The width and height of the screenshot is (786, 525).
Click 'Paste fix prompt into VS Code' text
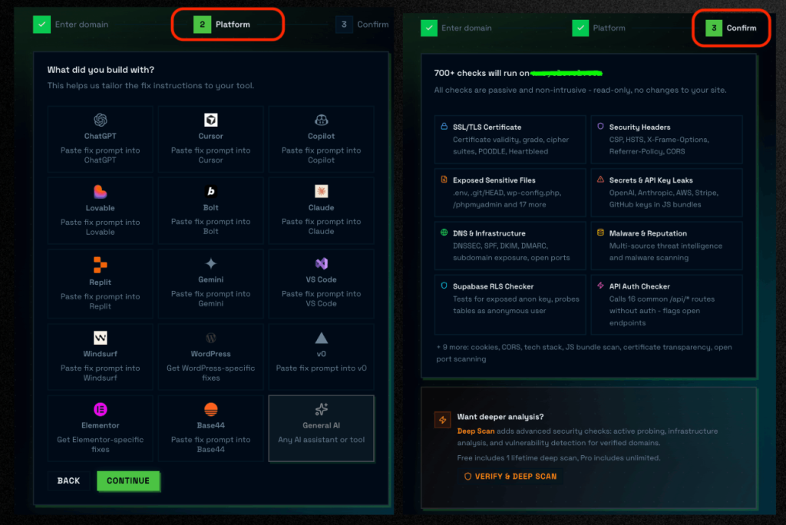(322, 299)
